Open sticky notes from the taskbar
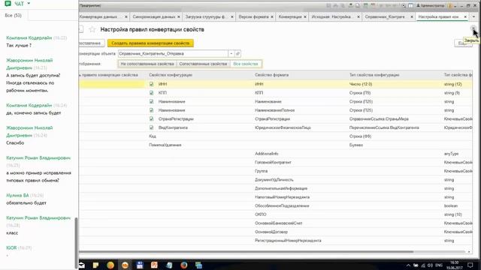The image size is (481, 270). click(x=95, y=265)
